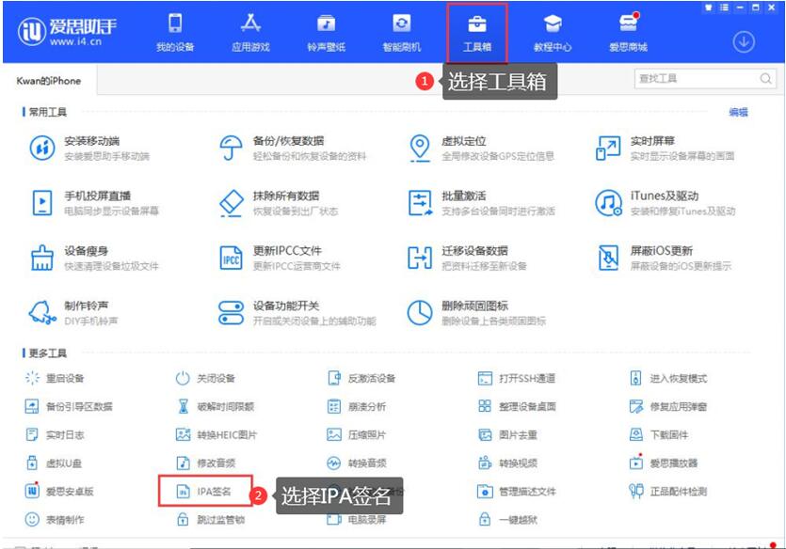The image size is (786, 549).
Task: Open the 工具箱 toolbox tab
Action: (476, 32)
